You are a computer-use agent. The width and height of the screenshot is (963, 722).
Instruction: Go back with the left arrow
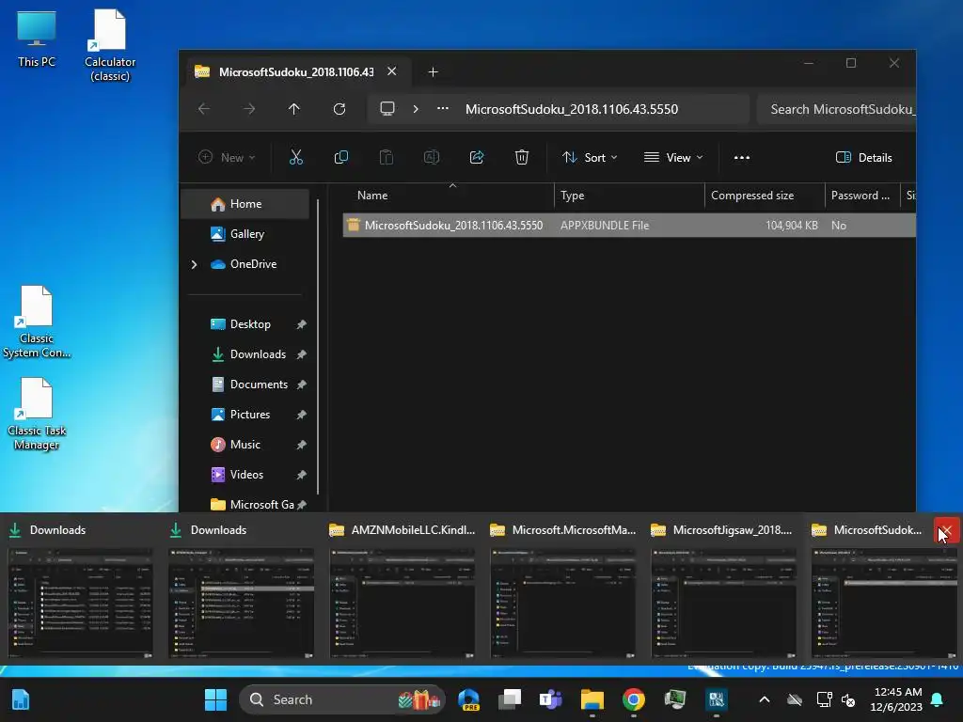204,109
